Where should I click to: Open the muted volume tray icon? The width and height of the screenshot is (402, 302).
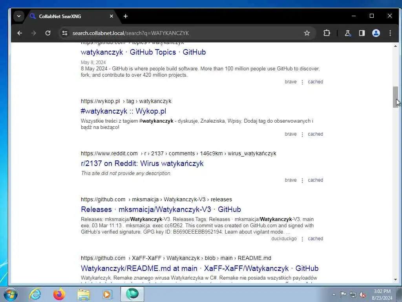[x=362, y=295]
